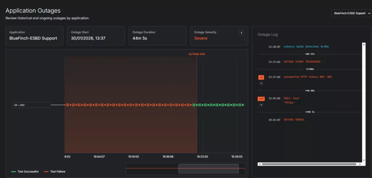Click the 30/01/2026, 13:37 outage start value
Image resolution: width=372 pixels, height=178 pixels.
coord(88,38)
